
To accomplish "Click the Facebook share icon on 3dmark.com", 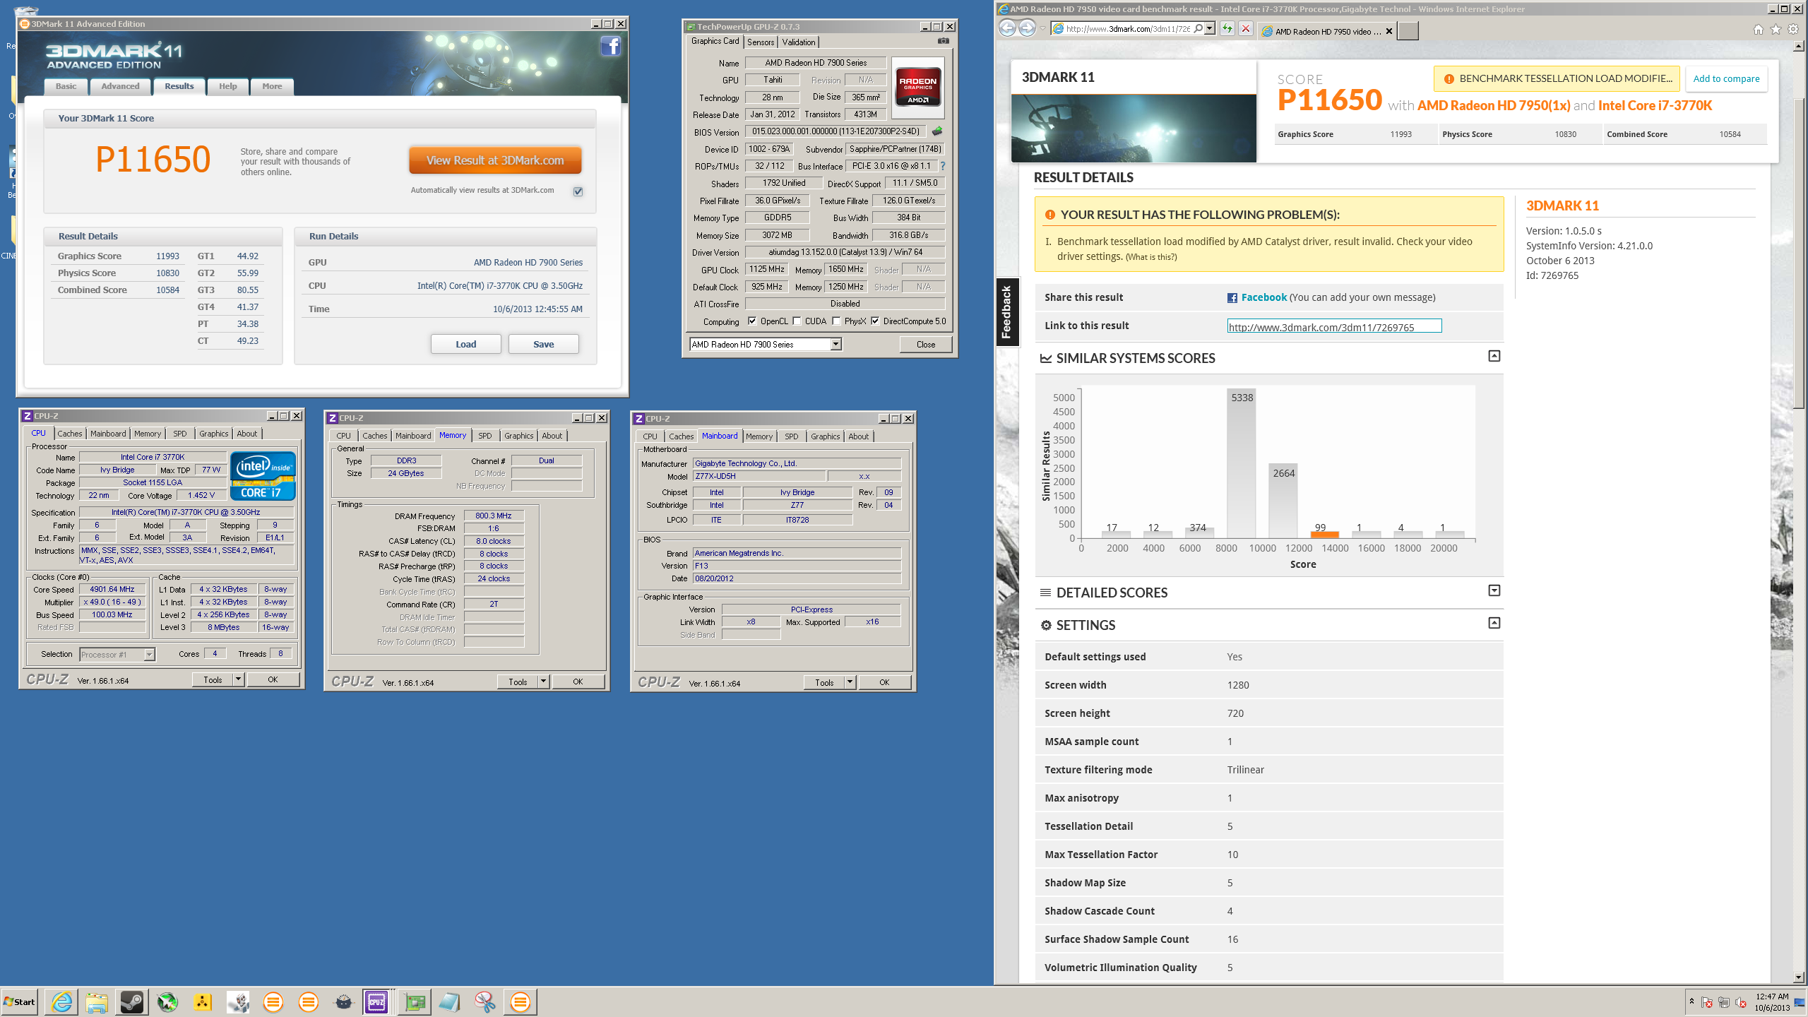I will click(x=1232, y=298).
